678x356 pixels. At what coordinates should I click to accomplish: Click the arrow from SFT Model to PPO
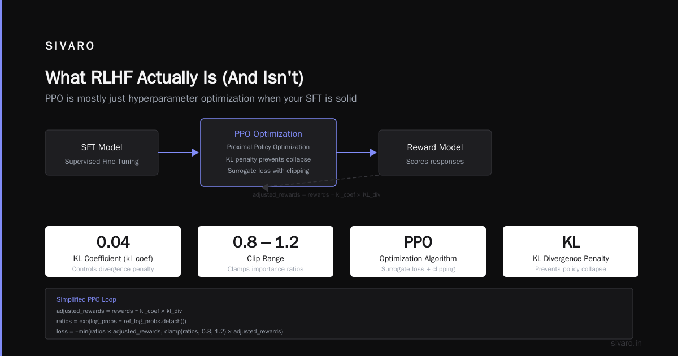[x=179, y=153]
